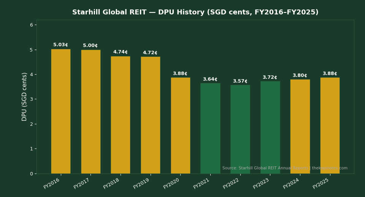Viewport: 365px width, 197px height.
Task: Click the 3.80¢ value label
Action: [300, 75]
